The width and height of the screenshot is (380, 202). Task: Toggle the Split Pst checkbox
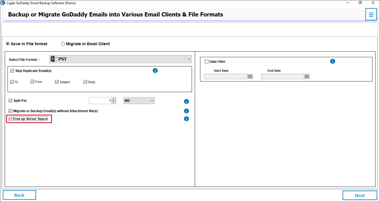(11, 101)
